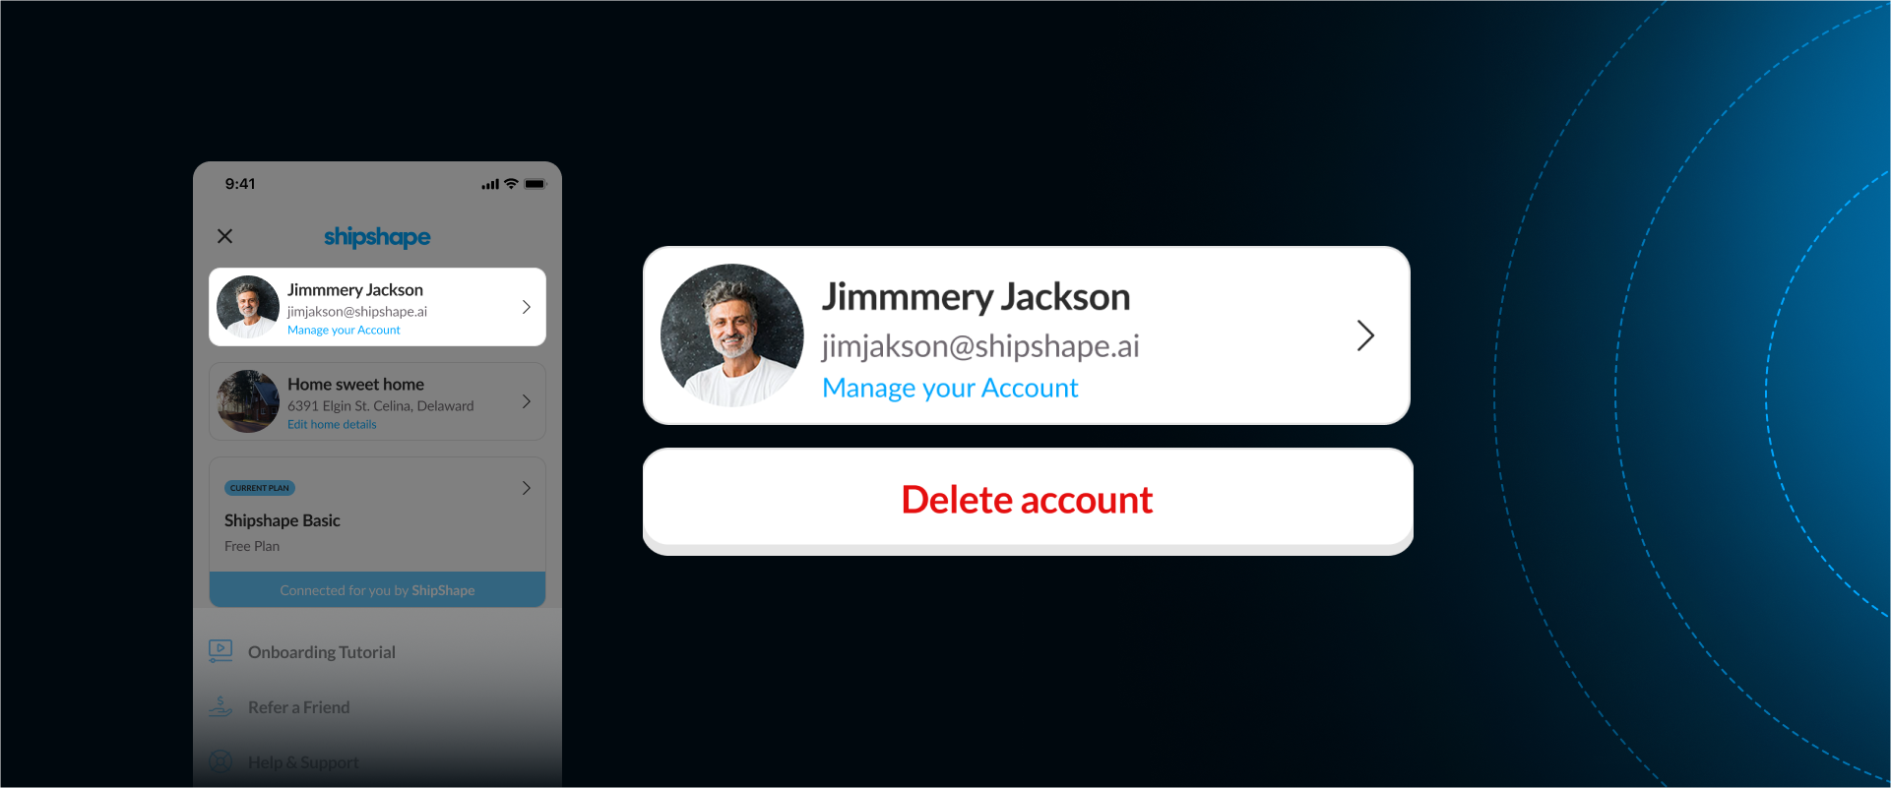
Task: Expand the Home sweet home card chevron
Action: click(527, 401)
